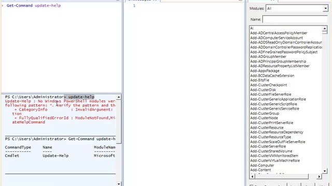Select Add-Computer command
This screenshot has width=332, height=186.
262,165
